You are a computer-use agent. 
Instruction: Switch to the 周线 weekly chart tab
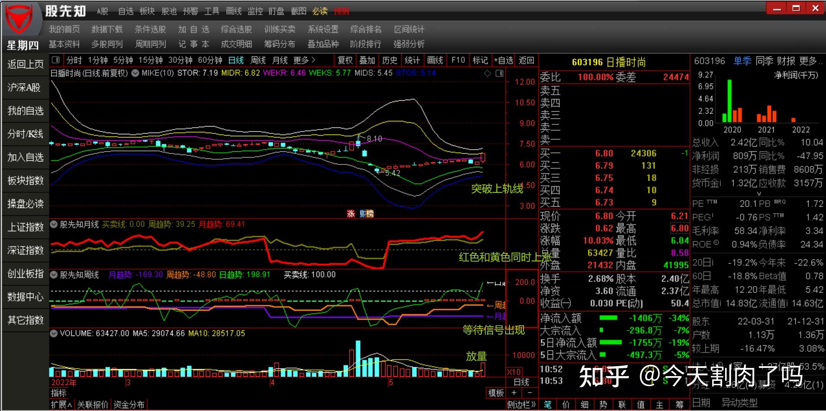(257, 60)
